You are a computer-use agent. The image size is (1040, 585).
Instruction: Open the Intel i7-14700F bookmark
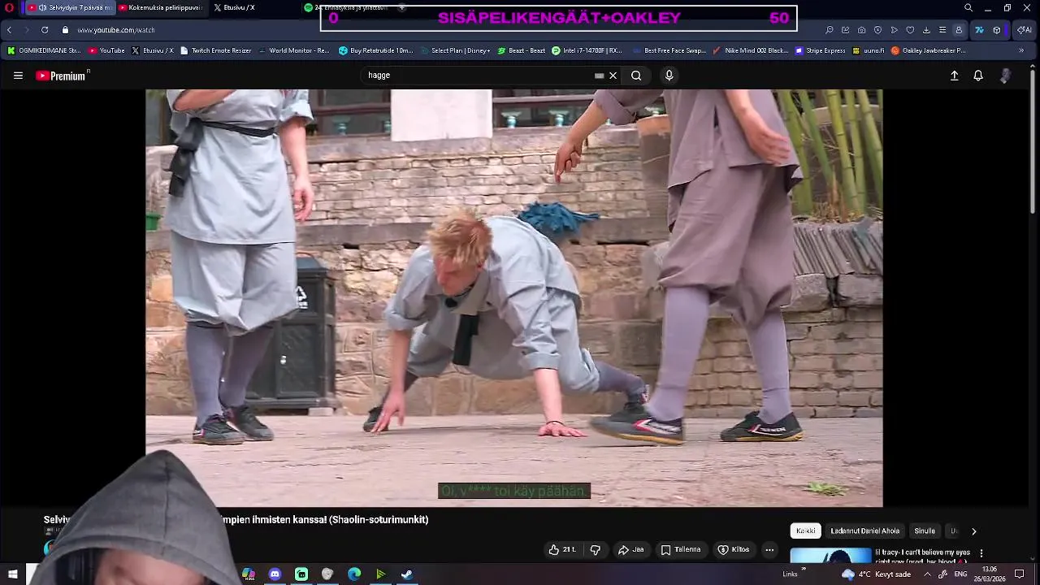(587, 50)
